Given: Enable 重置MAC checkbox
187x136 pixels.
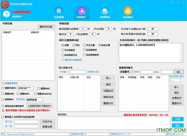Looking at the screenshot, I should pos(38,89).
